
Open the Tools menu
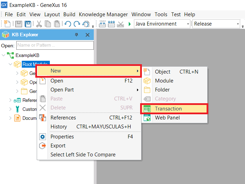tap(161, 14)
